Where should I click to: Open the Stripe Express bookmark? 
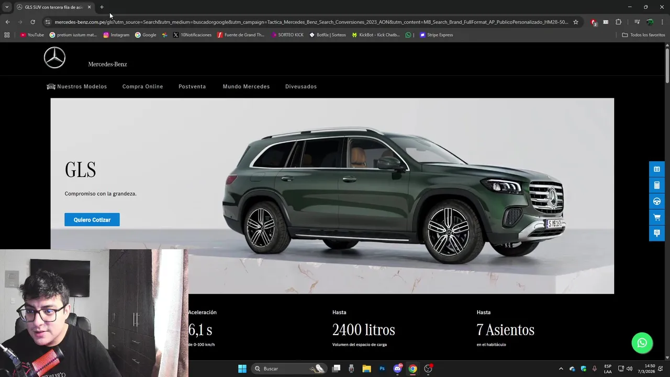[436, 35]
